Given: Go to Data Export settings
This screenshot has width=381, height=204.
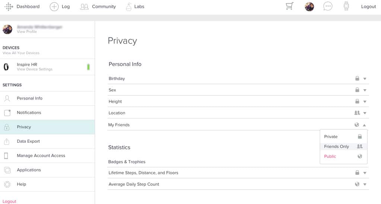Looking at the screenshot, I should click(28, 141).
